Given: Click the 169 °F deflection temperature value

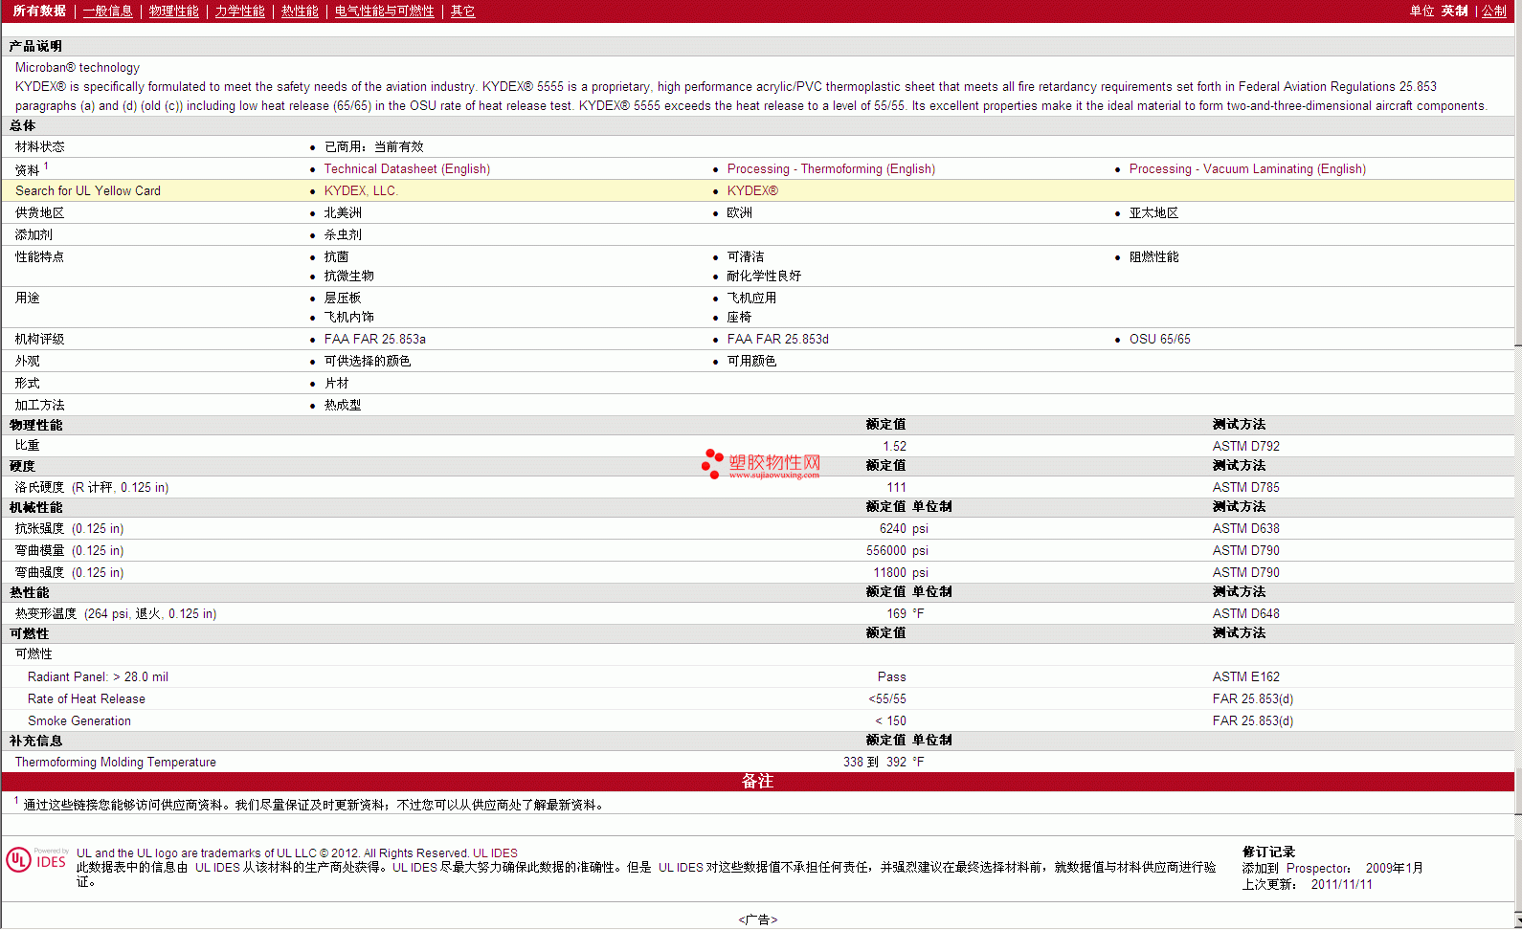Looking at the screenshot, I should pyautogui.click(x=905, y=613).
